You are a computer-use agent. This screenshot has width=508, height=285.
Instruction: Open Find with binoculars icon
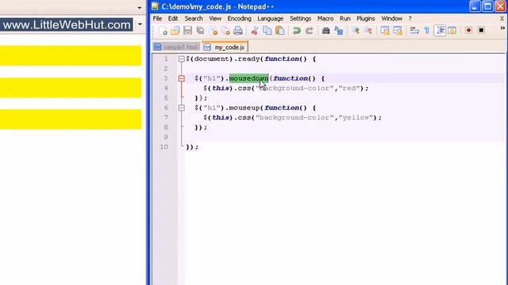[326, 31]
